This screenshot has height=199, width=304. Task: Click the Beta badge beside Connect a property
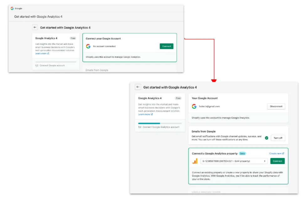click(x=242, y=154)
